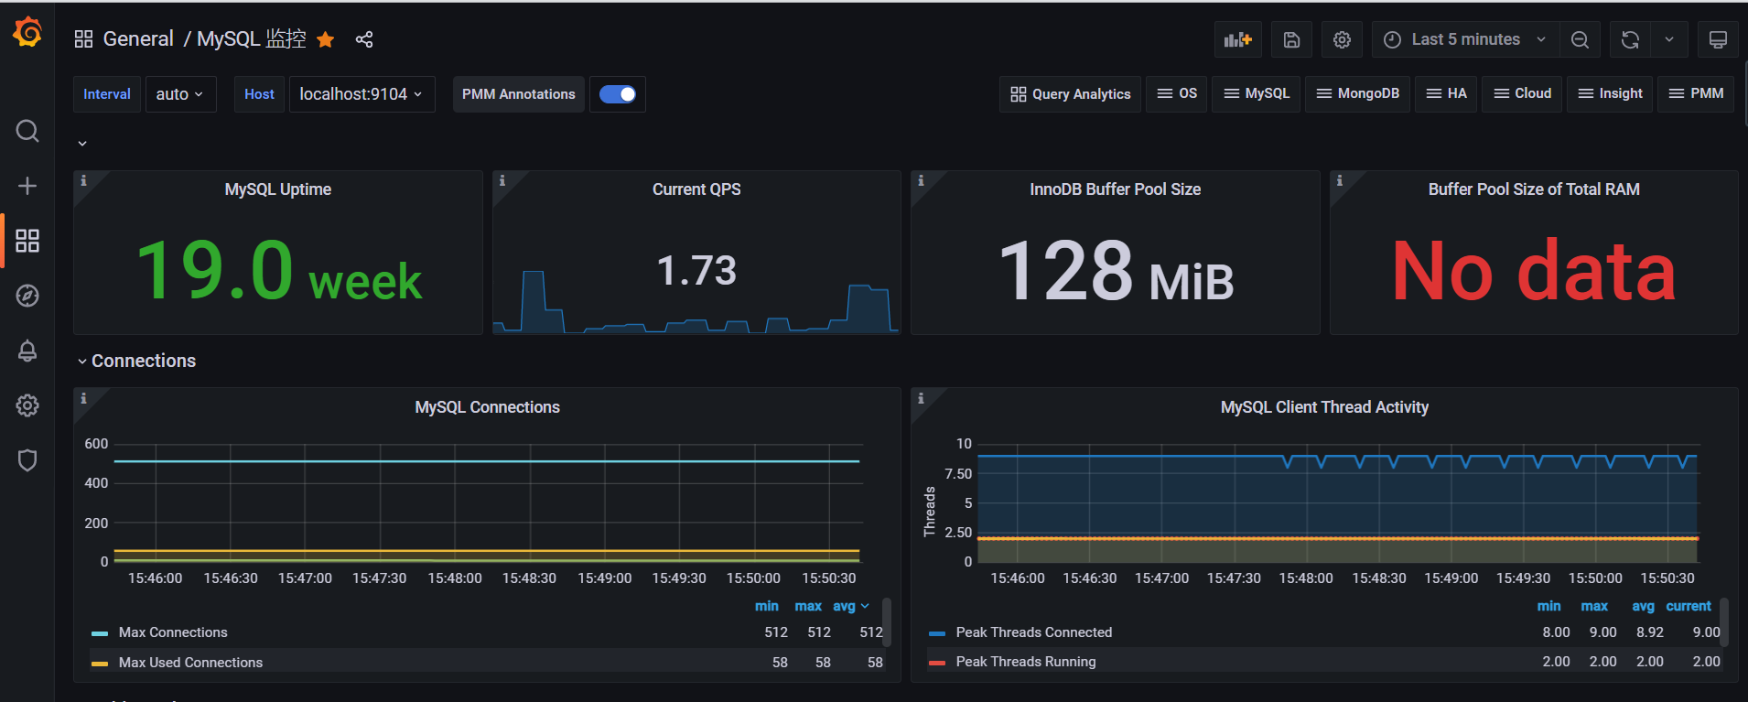This screenshot has width=1748, height=702.
Task: Unstar the MySQL 监控 dashboard
Action: click(325, 39)
